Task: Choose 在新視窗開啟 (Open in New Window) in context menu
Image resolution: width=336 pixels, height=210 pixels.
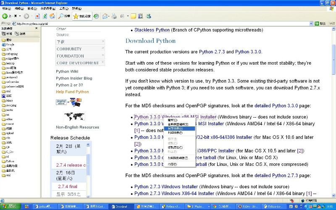Action: click(x=180, y=124)
